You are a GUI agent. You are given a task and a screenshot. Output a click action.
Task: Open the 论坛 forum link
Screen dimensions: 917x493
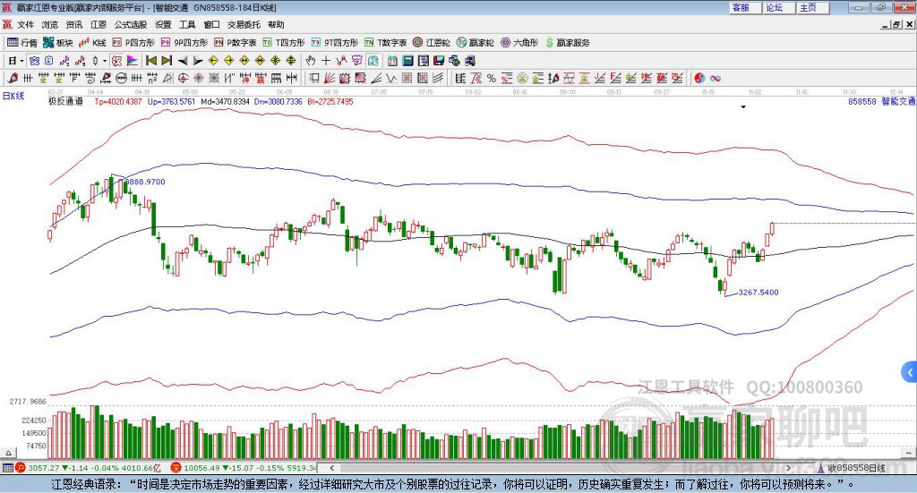click(774, 7)
